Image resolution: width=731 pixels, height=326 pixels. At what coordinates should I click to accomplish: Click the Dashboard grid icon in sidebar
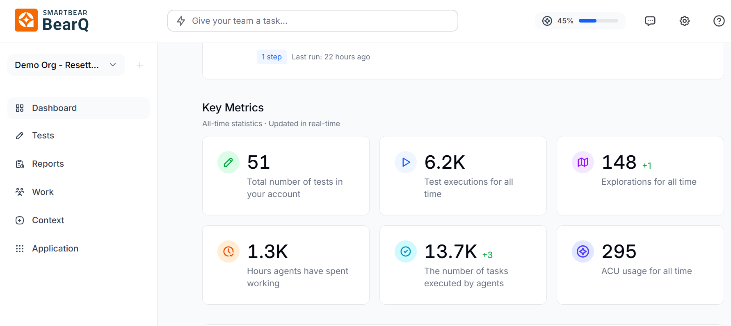point(20,108)
